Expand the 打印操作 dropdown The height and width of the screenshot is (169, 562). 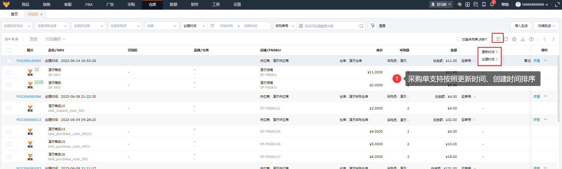[55, 39]
